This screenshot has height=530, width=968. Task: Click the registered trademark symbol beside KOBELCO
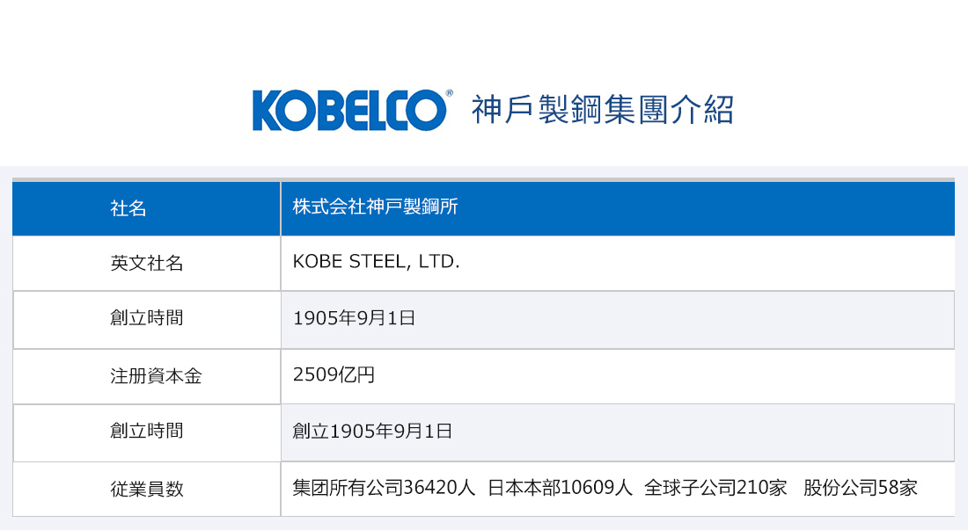[x=449, y=93]
